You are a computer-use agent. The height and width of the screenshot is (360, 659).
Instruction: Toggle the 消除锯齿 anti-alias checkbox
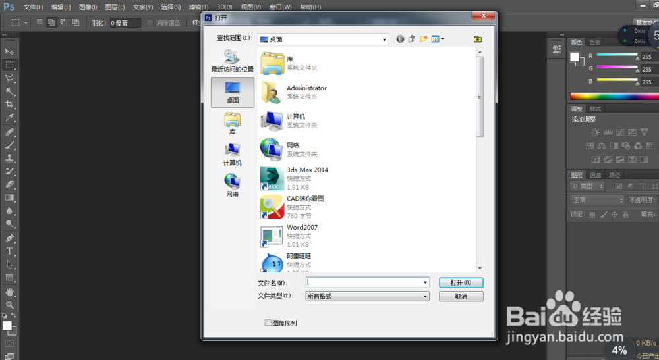coord(150,22)
